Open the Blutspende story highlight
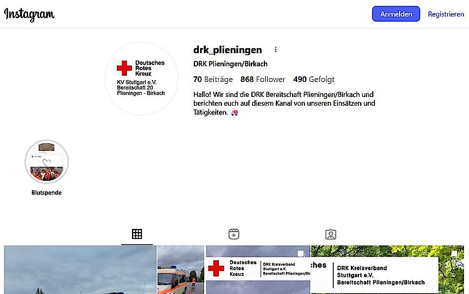This screenshot has width=469, height=294. [47, 161]
